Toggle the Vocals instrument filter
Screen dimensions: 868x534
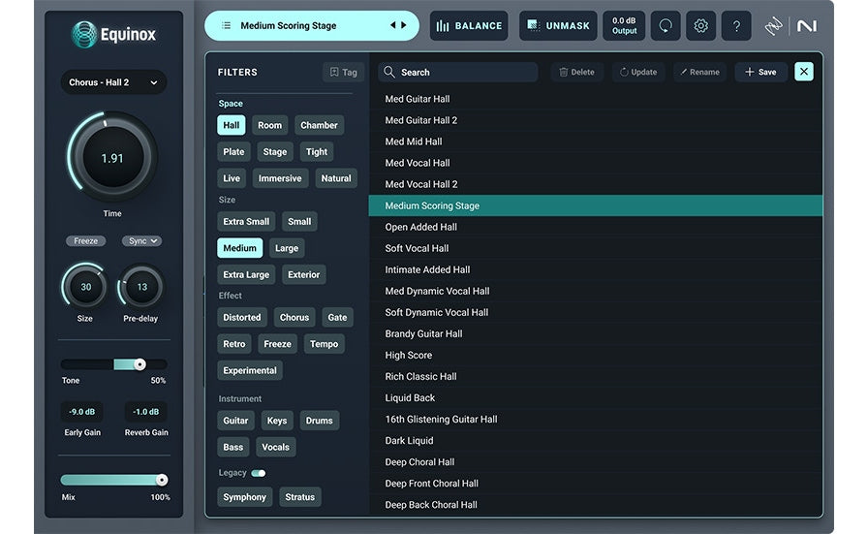[x=275, y=447]
